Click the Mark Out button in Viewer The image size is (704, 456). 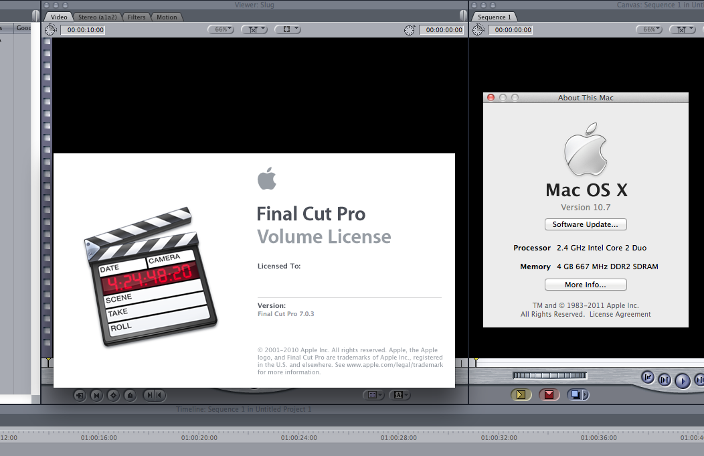159,395
